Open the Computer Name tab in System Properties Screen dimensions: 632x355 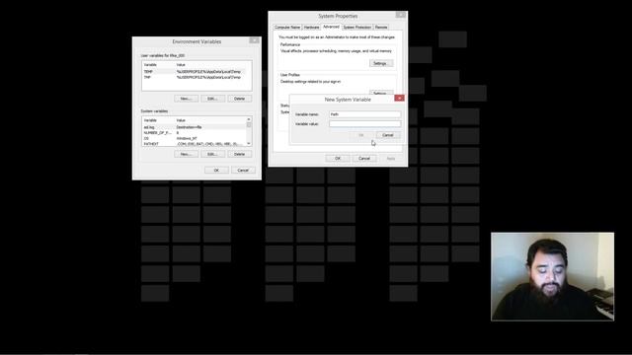point(287,28)
